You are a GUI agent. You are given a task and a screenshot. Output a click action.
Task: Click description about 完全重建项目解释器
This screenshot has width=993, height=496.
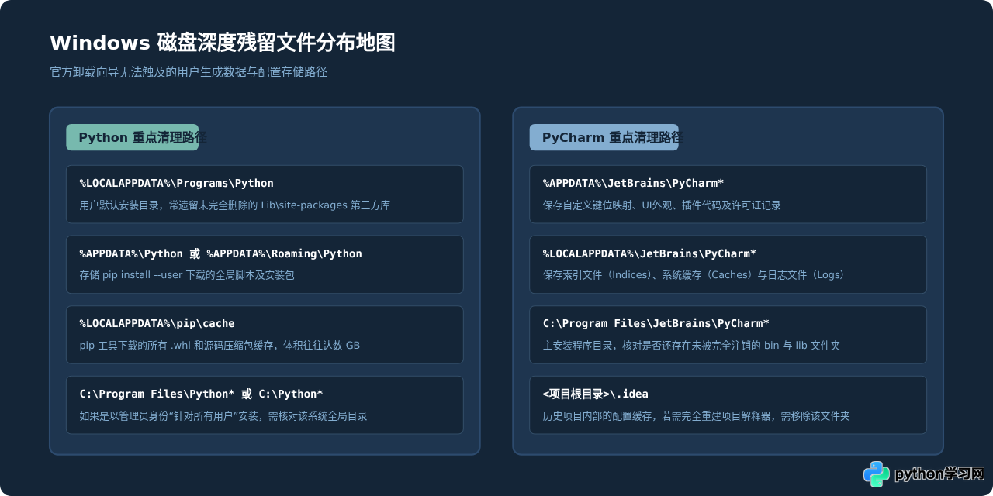(696, 416)
